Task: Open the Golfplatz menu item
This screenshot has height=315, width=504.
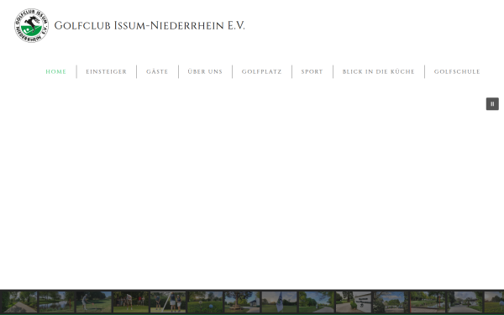Action: coord(261,71)
